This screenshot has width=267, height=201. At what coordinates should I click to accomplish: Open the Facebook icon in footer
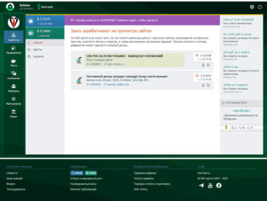click(x=219, y=185)
